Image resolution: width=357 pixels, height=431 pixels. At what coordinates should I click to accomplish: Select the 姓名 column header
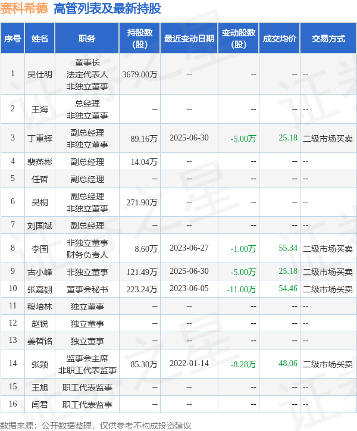click(40, 39)
